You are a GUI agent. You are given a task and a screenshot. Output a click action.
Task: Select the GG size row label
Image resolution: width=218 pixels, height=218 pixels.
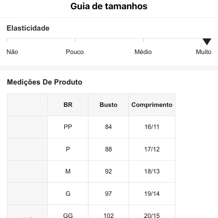[68, 215]
